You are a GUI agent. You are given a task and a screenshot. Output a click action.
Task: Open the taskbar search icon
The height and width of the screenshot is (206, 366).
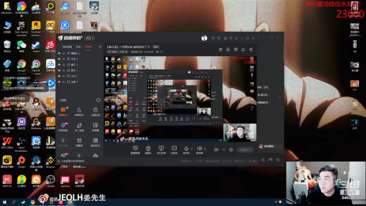[x=14, y=202]
